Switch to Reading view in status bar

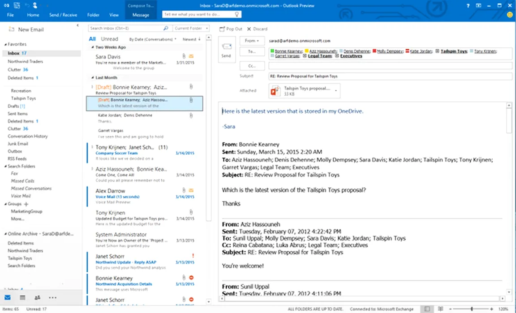click(441, 309)
